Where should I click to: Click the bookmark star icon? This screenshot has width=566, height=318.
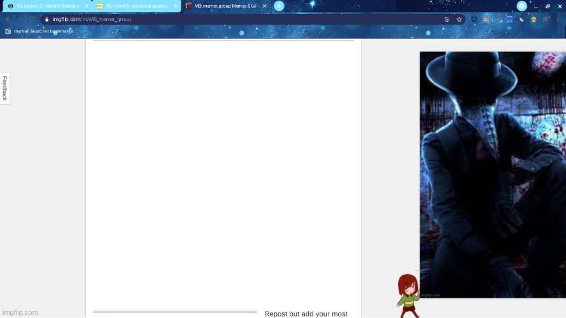tap(459, 20)
